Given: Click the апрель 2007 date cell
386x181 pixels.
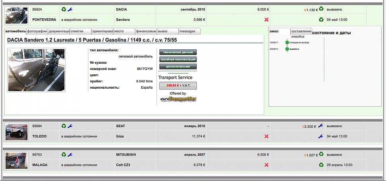Looking at the screenshot, I should point(181,155).
